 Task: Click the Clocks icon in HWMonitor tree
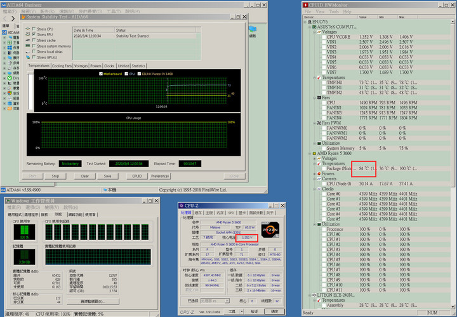[x=319, y=189]
